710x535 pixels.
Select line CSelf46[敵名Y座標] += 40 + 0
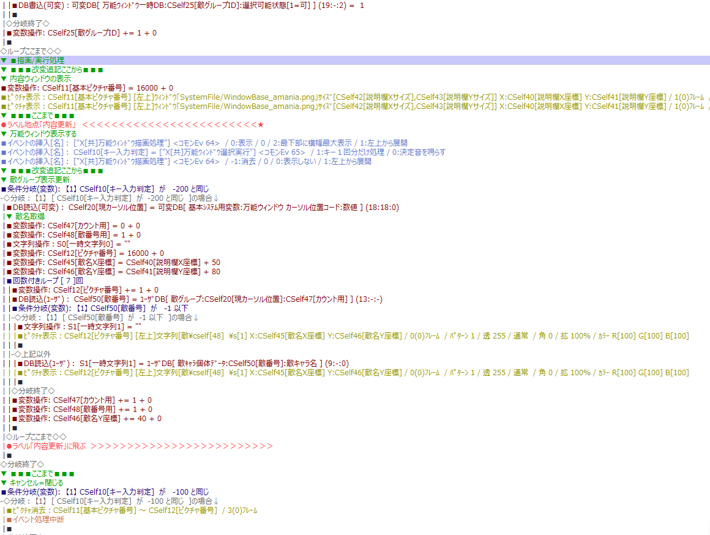87,419
